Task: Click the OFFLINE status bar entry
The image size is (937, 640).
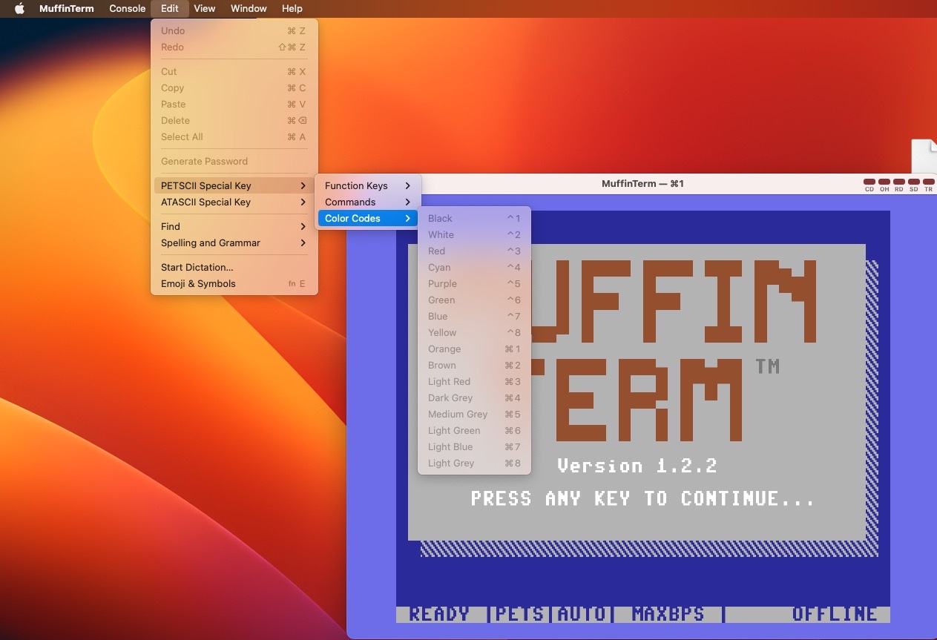Action: (x=835, y=614)
